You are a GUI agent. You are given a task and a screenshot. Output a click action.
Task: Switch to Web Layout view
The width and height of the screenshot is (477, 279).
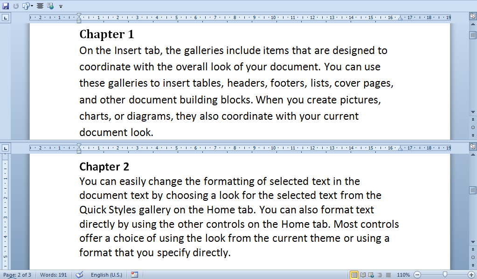pyautogui.click(x=370, y=275)
